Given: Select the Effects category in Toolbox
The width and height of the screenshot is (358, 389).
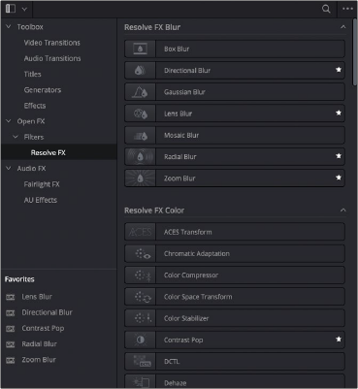Looking at the screenshot, I should [35, 106].
